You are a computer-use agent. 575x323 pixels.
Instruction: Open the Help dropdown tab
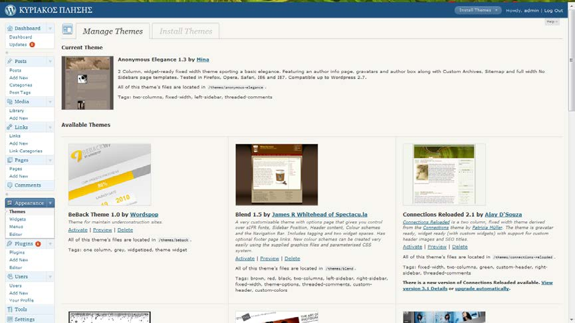tap(552, 22)
